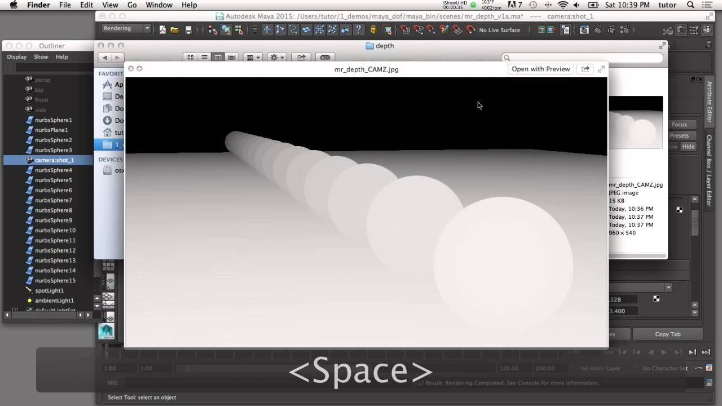The height and width of the screenshot is (406, 722).
Task: Switch Finder to list view
Action: click(204, 58)
